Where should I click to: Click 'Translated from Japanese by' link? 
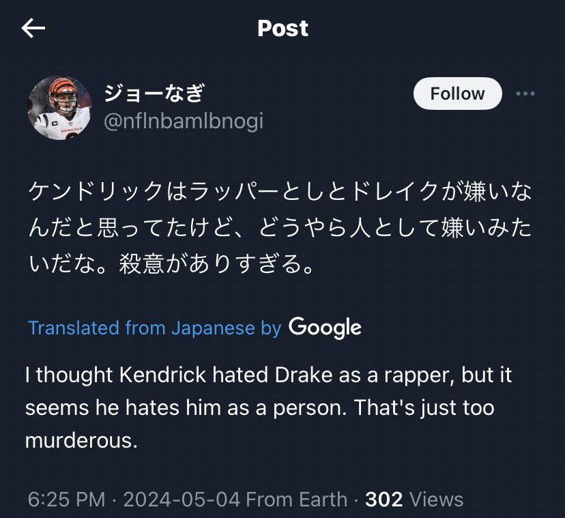tap(154, 328)
